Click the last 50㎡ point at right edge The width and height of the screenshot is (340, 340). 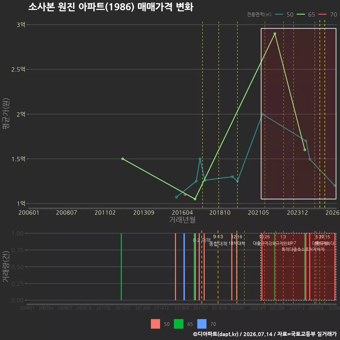pos(335,186)
